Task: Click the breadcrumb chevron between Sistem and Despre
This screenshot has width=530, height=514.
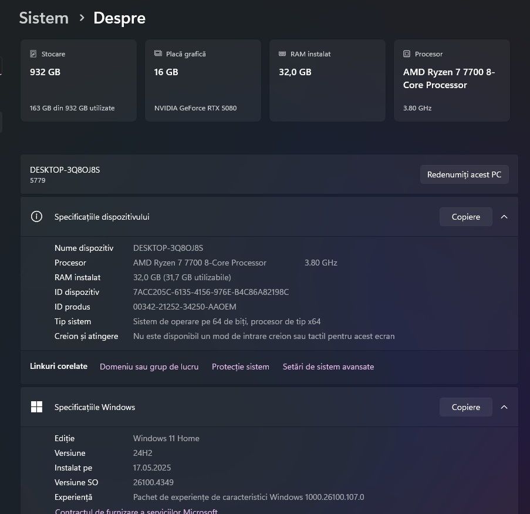Action: pyautogui.click(x=82, y=18)
